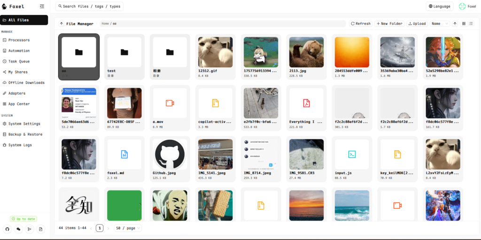Open Task Queue in the sidebar
This screenshot has width=481, height=240.
tap(19, 61)
